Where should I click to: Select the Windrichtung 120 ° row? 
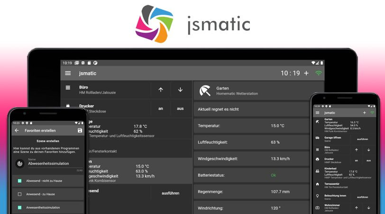pyautogui.click(x=251, y=208)
